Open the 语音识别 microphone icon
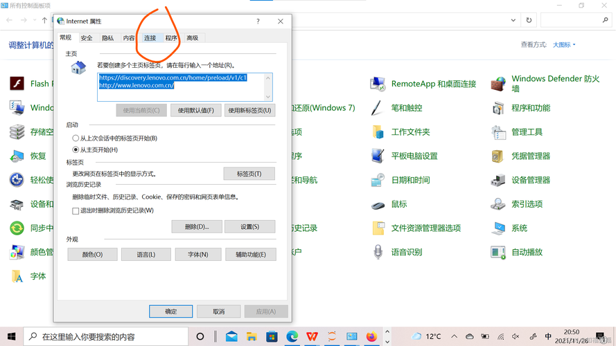 click(378, 253)
